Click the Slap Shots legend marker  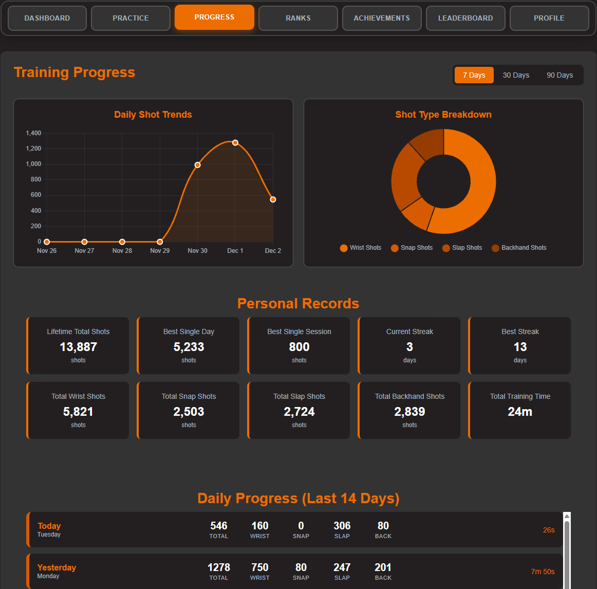point(445,248)
